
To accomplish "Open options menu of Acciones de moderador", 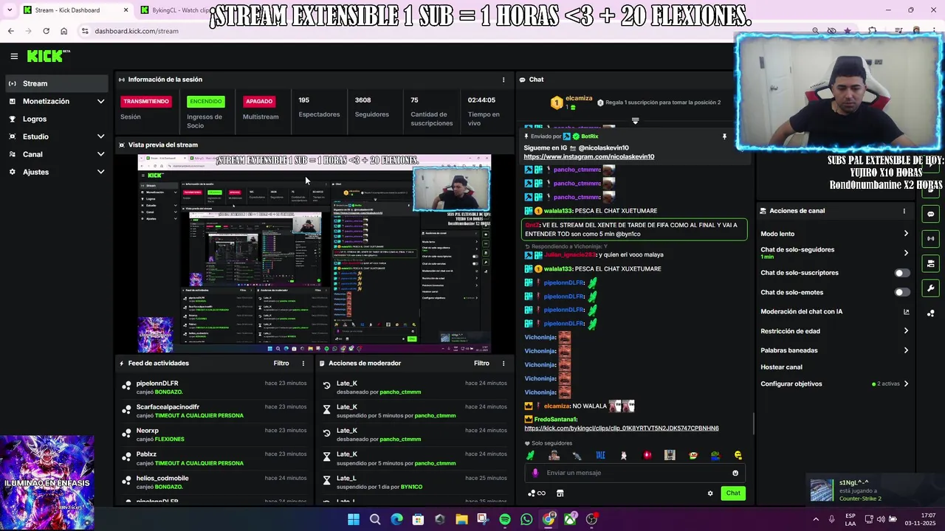I will (x=504, y=363).
